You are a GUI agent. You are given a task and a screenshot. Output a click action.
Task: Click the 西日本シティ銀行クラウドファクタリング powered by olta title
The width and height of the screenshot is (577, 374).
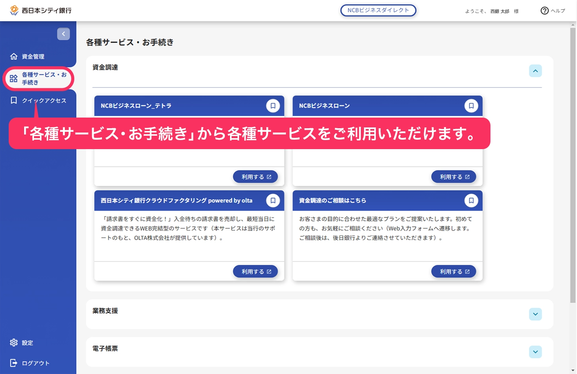coord(177,200)
